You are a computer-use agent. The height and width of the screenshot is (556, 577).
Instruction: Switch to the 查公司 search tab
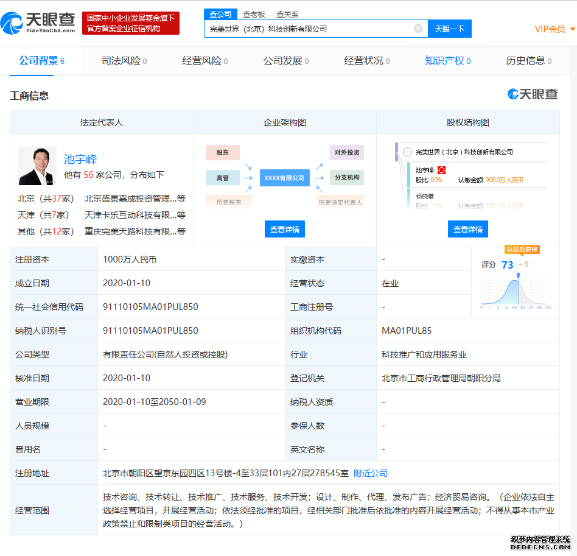(220, 15)
